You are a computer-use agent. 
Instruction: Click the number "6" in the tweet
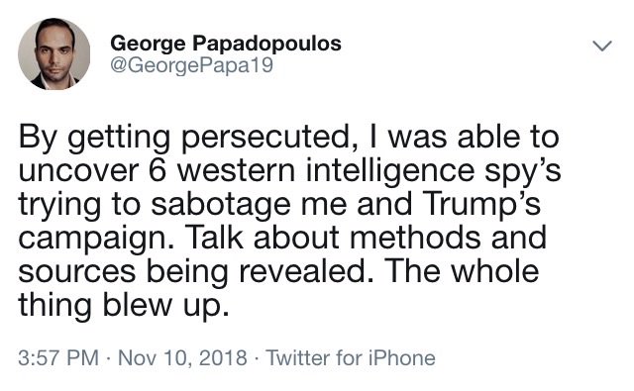(x=158, y=170)
